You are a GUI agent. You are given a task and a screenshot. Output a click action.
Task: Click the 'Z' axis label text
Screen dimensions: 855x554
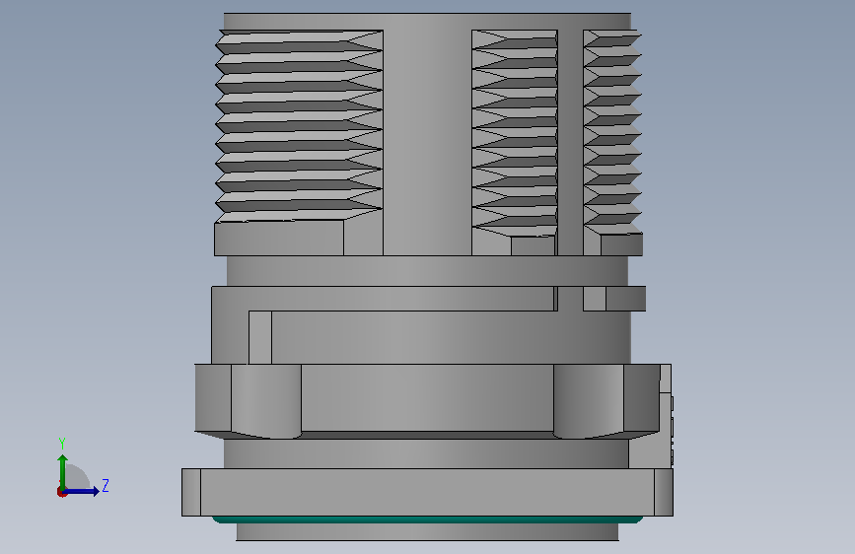click(106, 485)
